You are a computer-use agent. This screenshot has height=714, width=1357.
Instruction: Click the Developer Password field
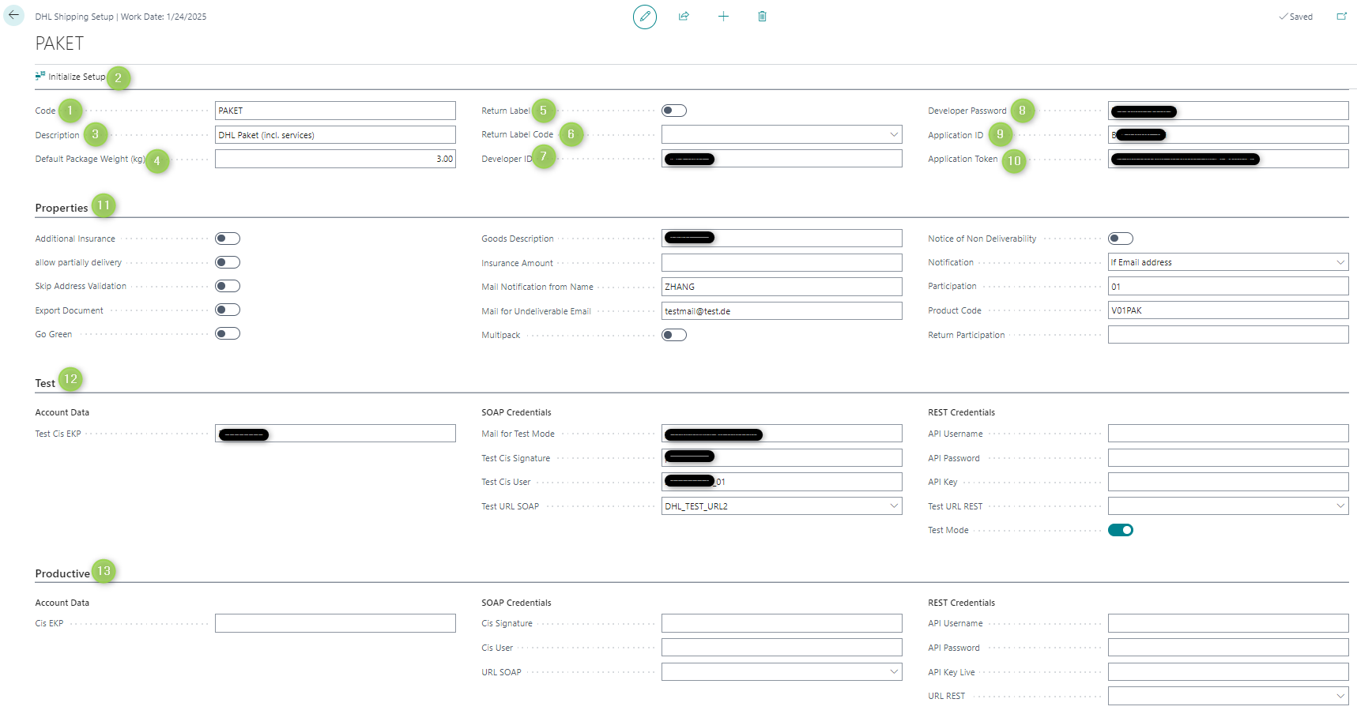(x=1228, y=111)
